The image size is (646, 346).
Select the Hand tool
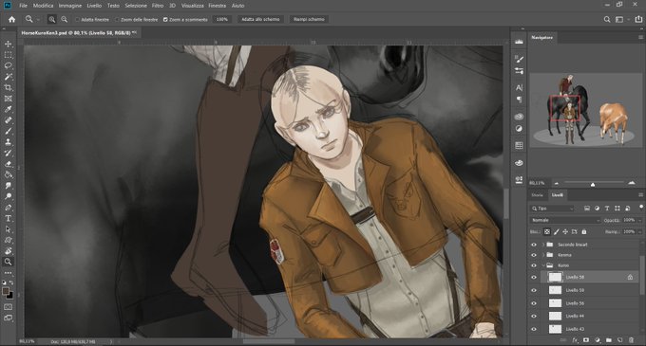click(x=8, y=250)
